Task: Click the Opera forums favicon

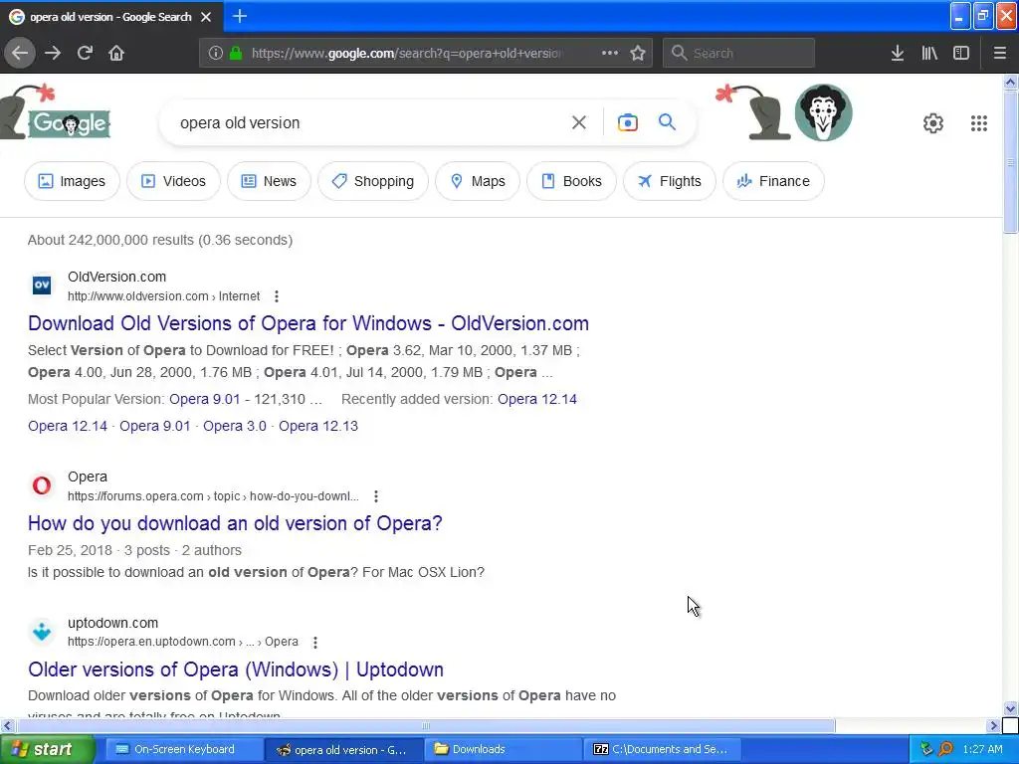Action: pos(42,484)
